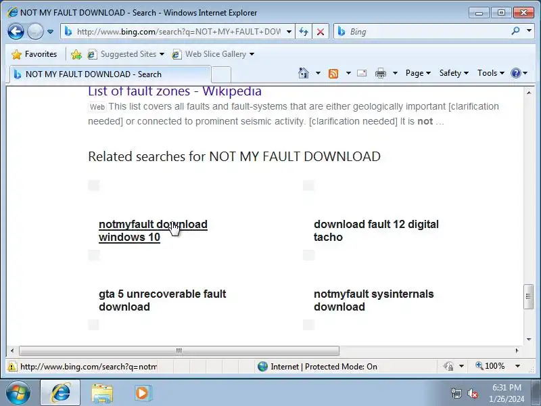541x406 pixels.
Task: Click the Web label in Wikipedia snippet
Action: (97, 107)
